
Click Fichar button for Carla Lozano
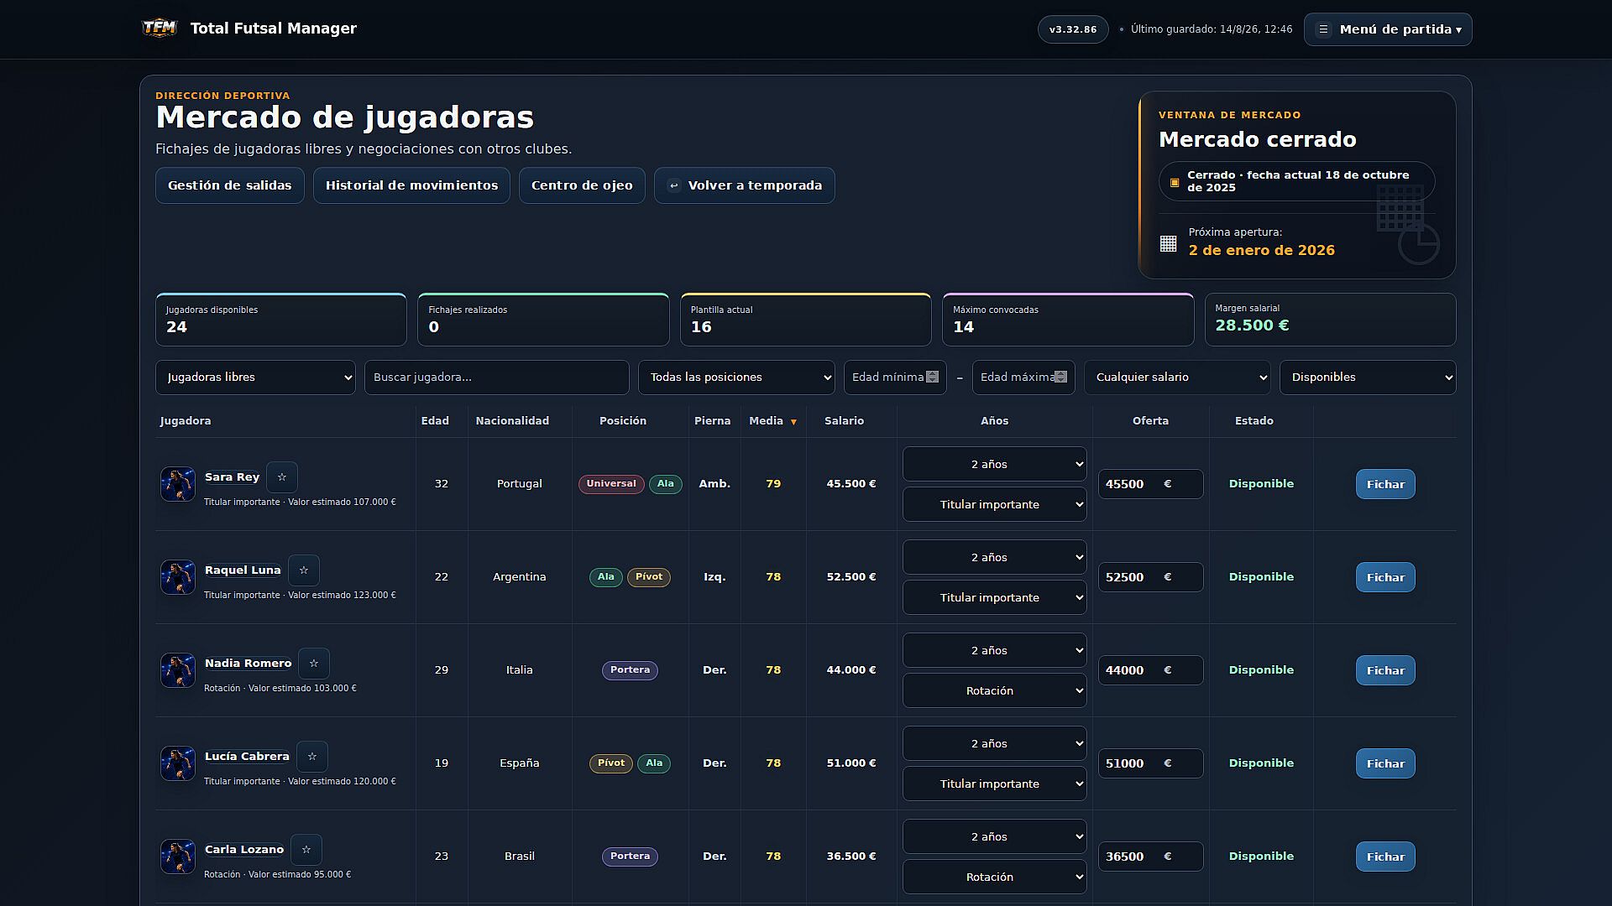(x=1385, y=857)
